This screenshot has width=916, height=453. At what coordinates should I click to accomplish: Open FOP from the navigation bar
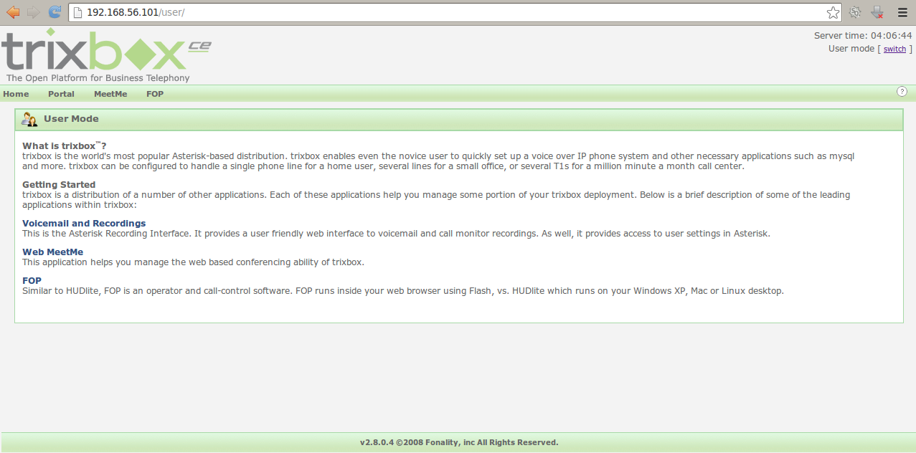154,93
